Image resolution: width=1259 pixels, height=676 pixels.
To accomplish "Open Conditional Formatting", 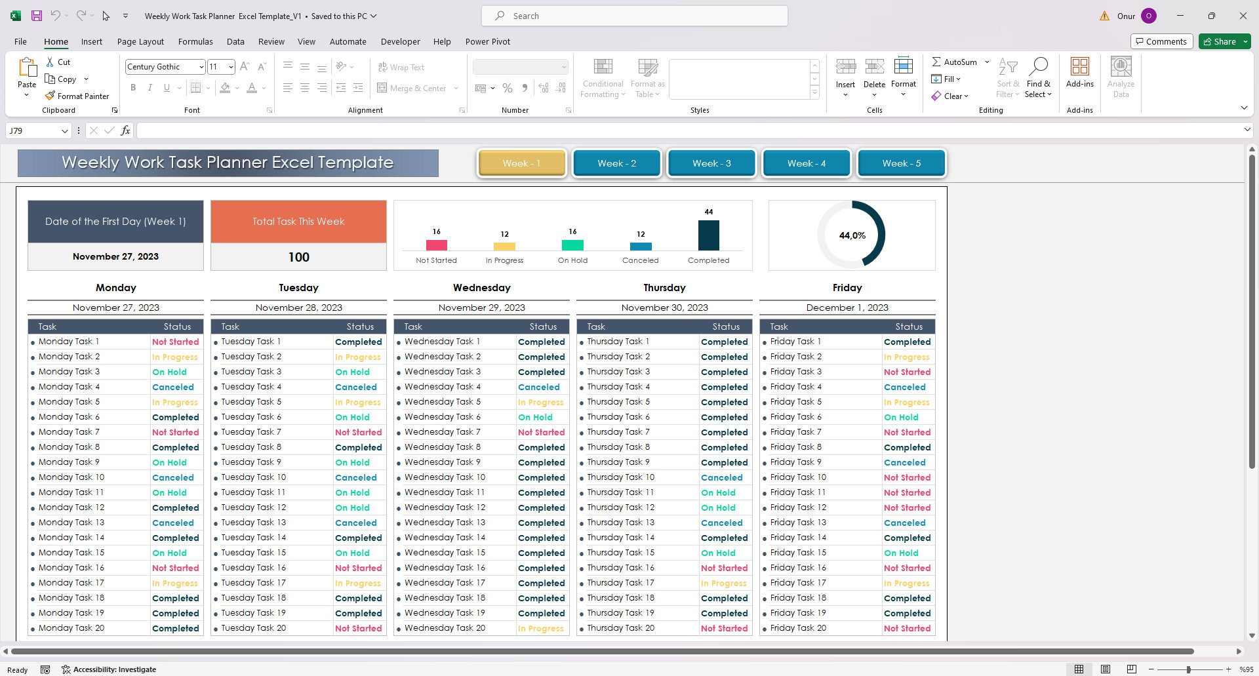I will pos(603,79).
